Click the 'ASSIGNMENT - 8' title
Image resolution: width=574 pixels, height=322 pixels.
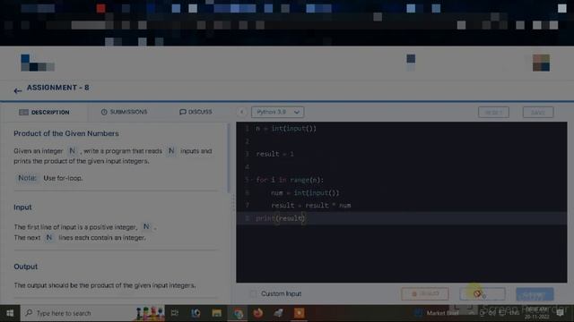tap(57, 88)
